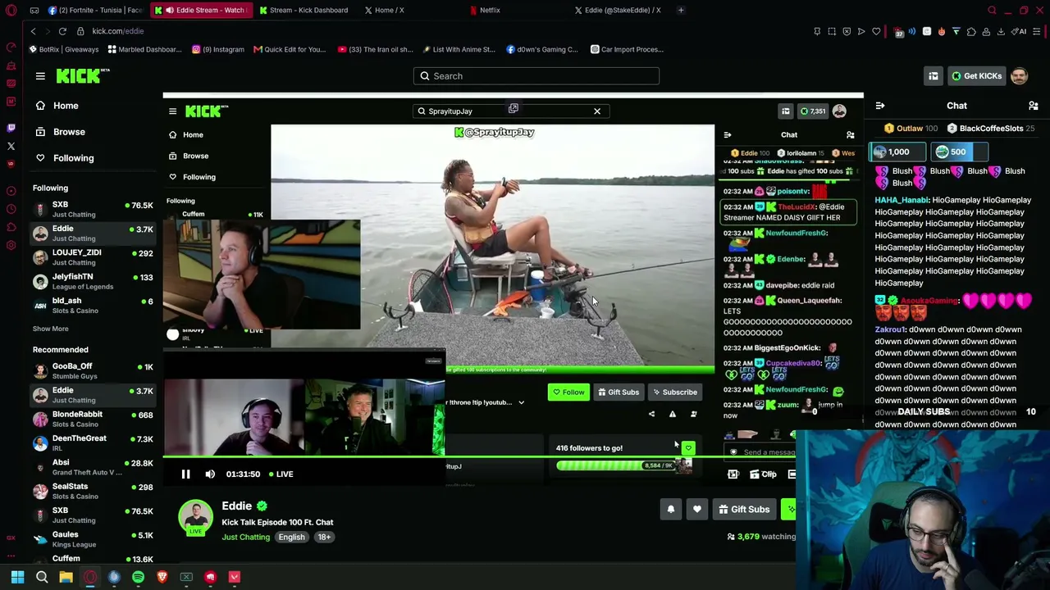This screenshot has width=1050, height=590.
Task: Open the Just Chatting category link
Action: coord(245,537)
